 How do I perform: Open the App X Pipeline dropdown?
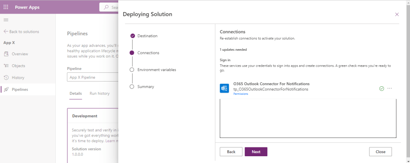coord(93,78)
